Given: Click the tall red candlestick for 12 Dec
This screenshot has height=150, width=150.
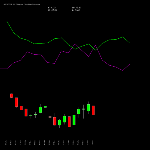Looking at the screenshot, I should (69, 122).
